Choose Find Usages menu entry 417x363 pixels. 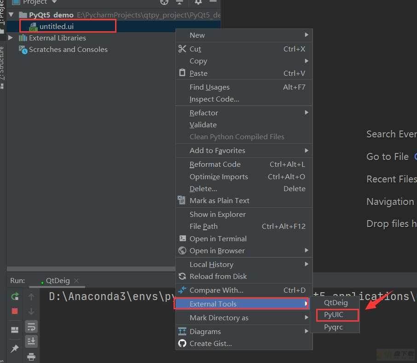243,87
